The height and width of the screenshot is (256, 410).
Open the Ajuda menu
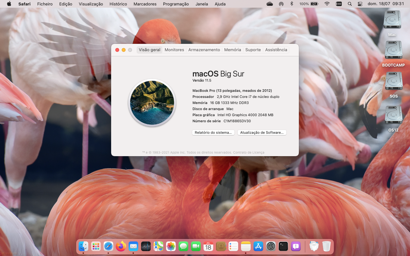pos(220,4)
